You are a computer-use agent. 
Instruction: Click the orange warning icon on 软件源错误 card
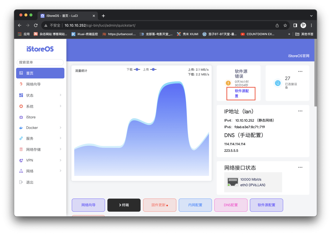228,83
